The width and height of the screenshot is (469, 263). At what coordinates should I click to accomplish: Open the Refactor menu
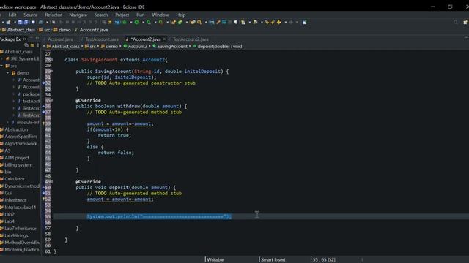(x=53, y=15)
